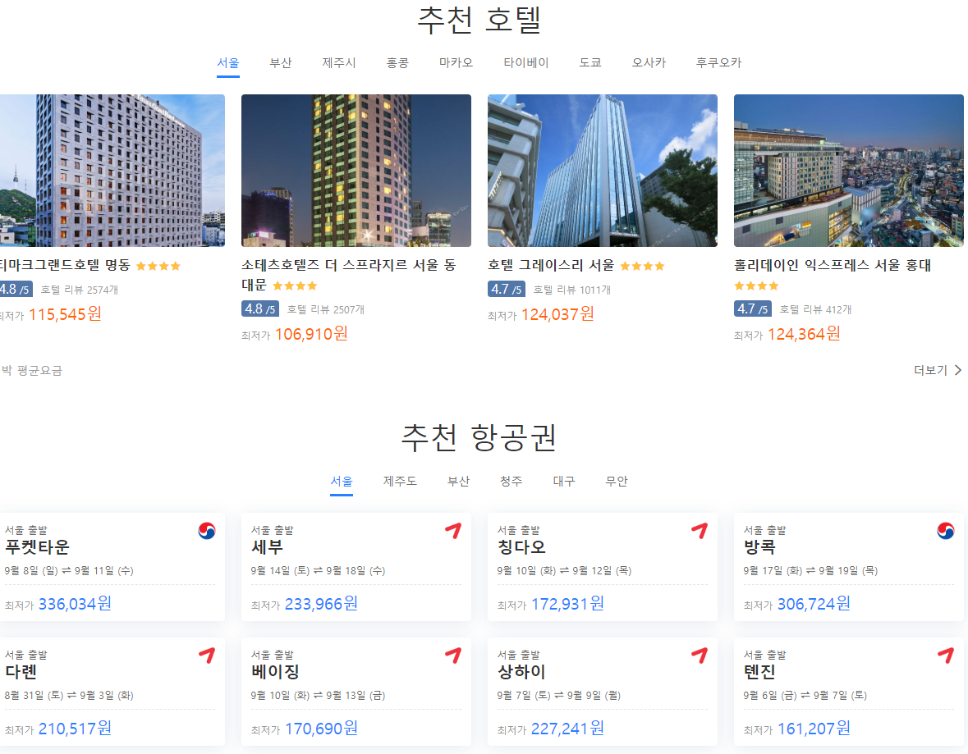This screenshot has width=968, height=754.
Task: Click the 115,545원 hotel price
Action: (65, 315)
